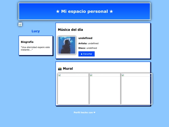The width and height of the screenshot is (169, 127).
Task: Open the album cover thumbnail
Action: point(67,45)
